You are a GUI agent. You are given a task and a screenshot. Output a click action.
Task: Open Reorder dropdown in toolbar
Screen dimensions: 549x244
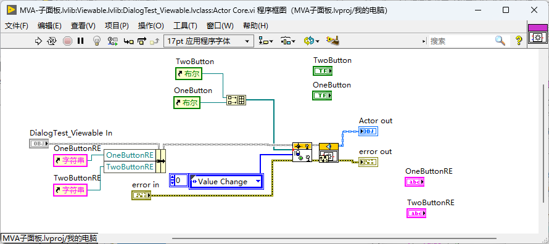coord(312,41)
